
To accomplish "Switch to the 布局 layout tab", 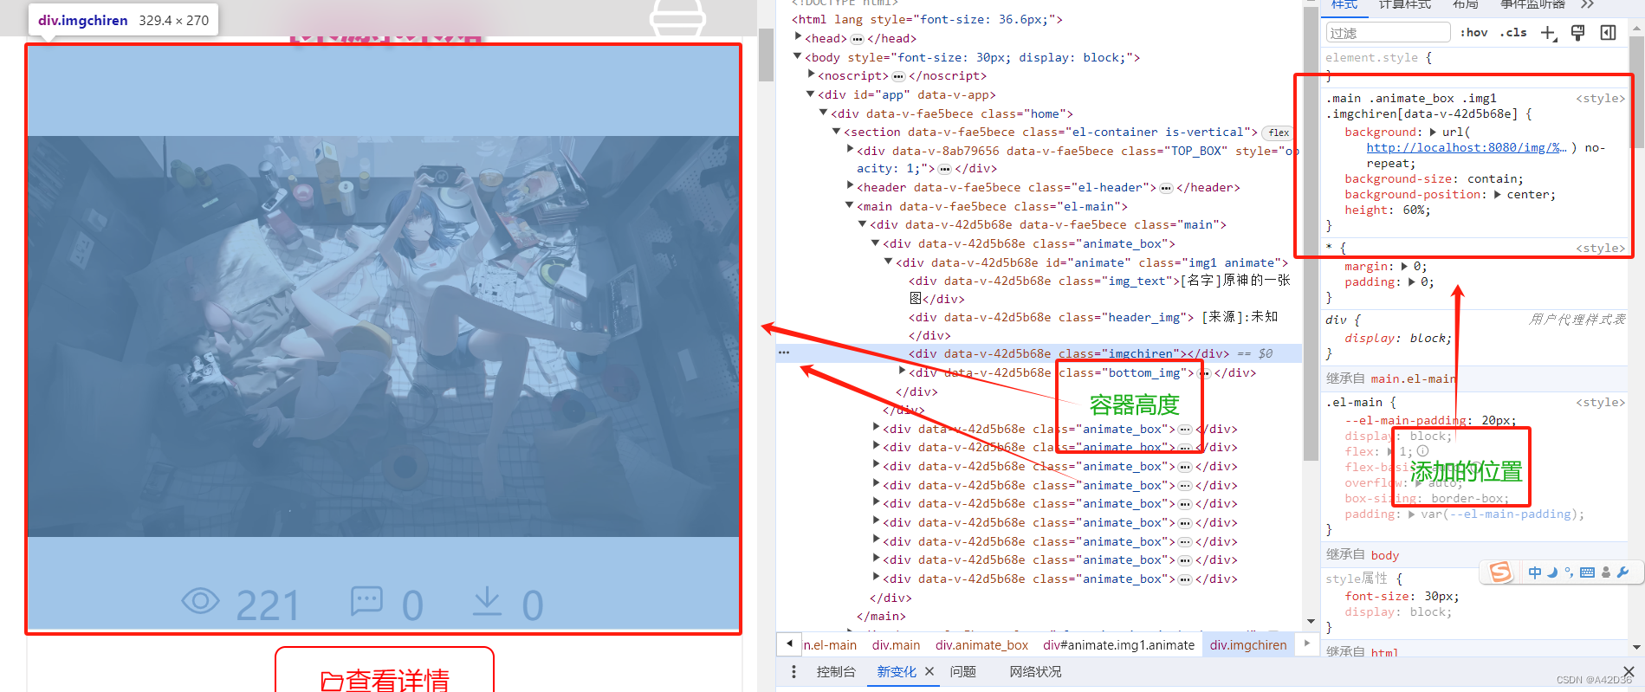I will tap(1465, 4).
